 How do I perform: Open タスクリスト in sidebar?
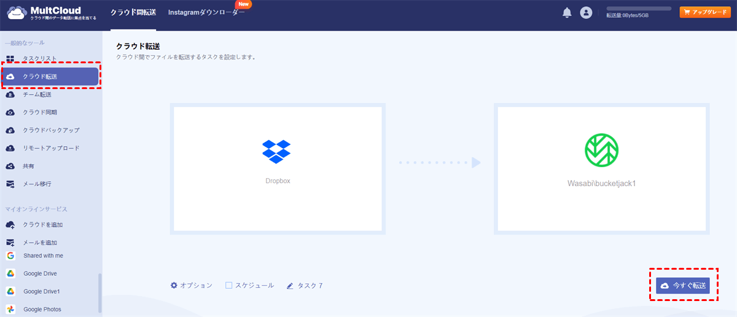[40, 59]
